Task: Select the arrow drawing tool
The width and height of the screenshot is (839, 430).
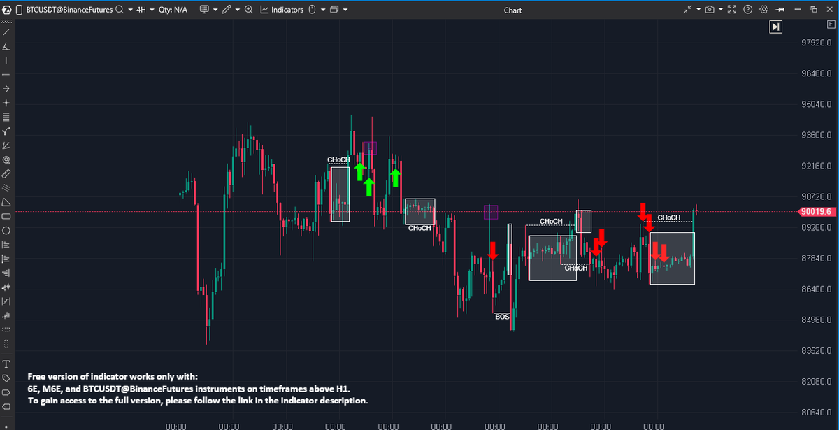Action: 6,88
